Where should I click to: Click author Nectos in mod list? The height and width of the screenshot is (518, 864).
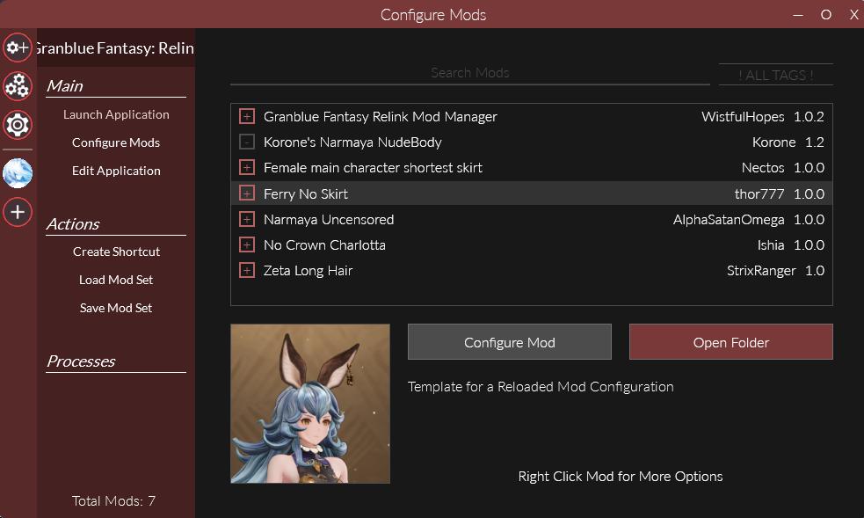(763, 167)
